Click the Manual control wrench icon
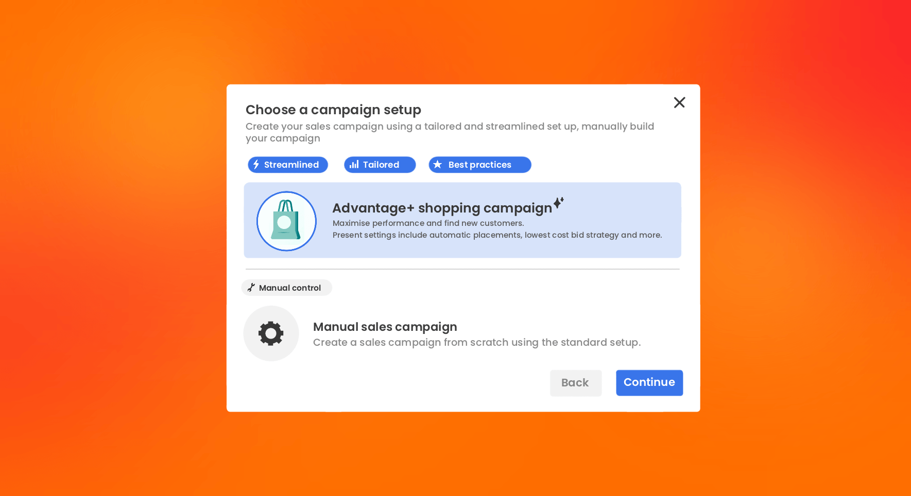This screenshot has height=496, width=911. (251, 288)
